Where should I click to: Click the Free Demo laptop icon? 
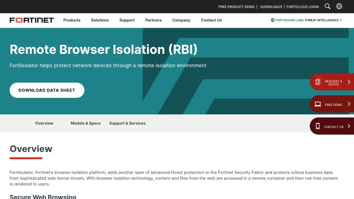[318, 104]
